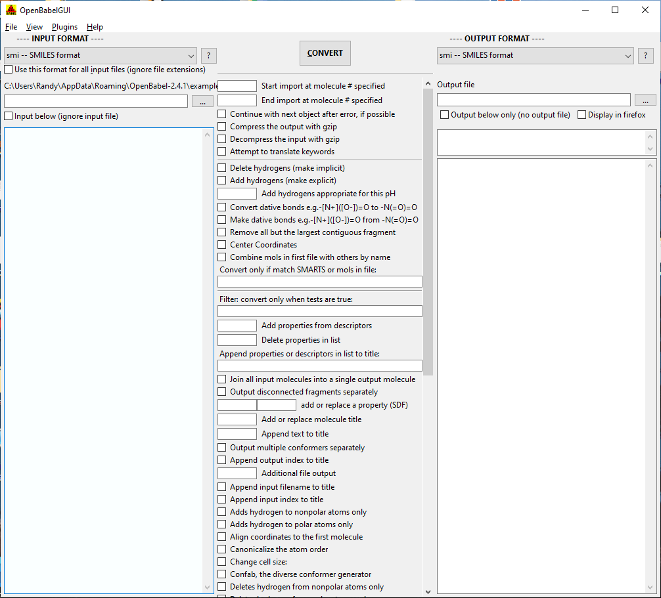The height and width of the screenshot is (598, 661).
Task: Check 'Combine mols in first file with others by name'
Action: point(221,257)
